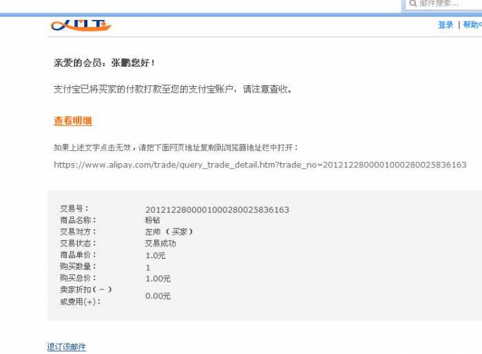Viewport: 482px width, 354px height.
Task: Click the 退订该邮件 unsubscribe link
Action: (66, 346)
